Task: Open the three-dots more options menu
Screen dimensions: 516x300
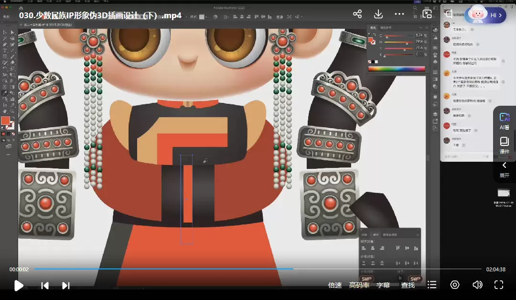Action: pyautogui.click(x=399, y=14)
